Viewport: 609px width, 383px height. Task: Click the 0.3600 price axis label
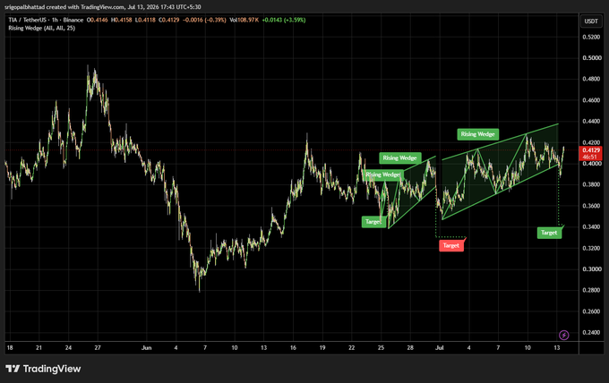[x=591, y=206]
